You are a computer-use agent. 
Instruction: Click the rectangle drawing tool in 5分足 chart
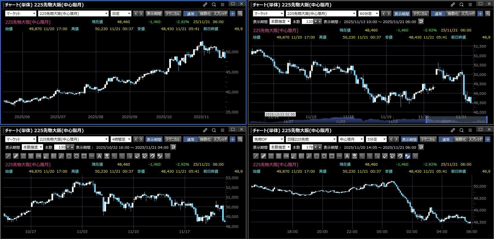click(332, 156)
